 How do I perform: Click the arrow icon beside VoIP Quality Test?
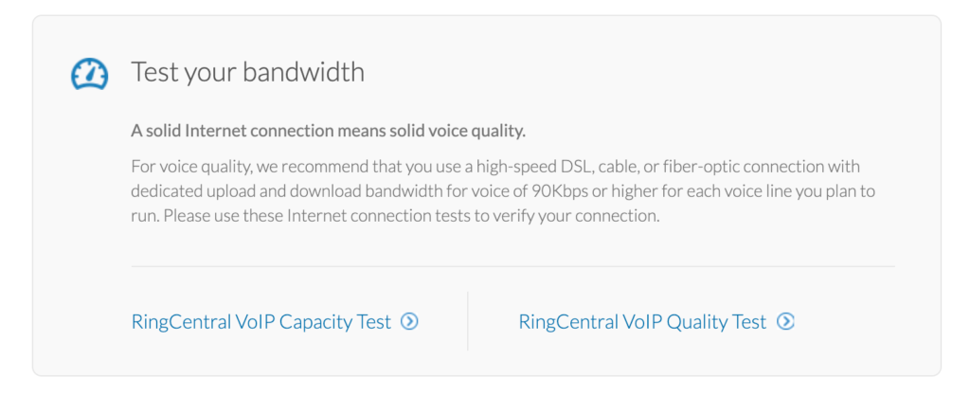pyautogui.click(x=785, y=321)
